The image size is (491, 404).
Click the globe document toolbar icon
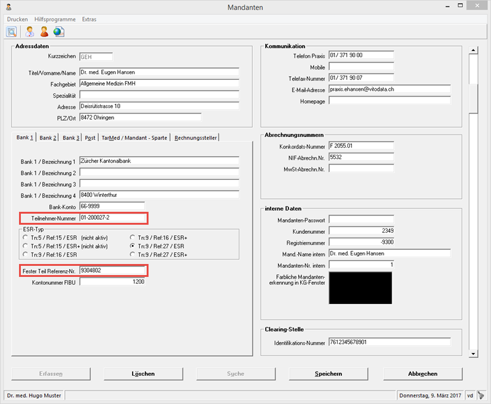(x=59, y=32)
